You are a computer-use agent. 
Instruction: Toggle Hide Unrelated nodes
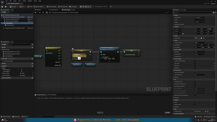[x=38, y=7]
